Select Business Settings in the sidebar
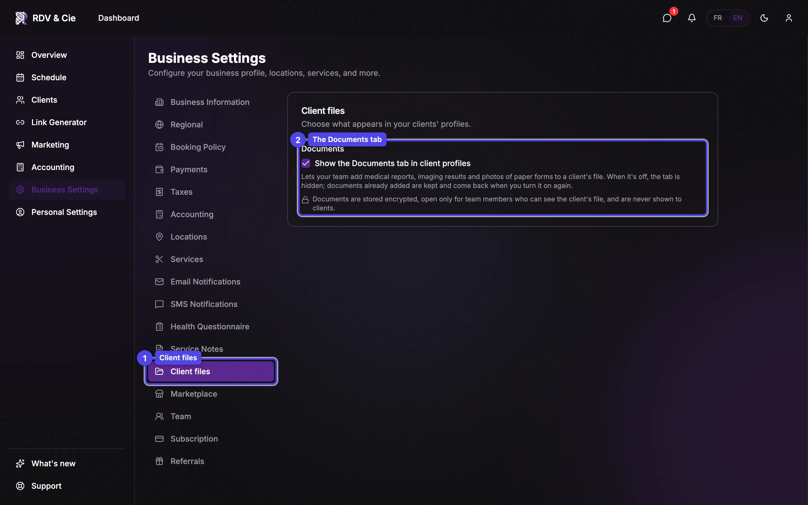This screenshot has height=505, width=808. (x=67, y=190)
